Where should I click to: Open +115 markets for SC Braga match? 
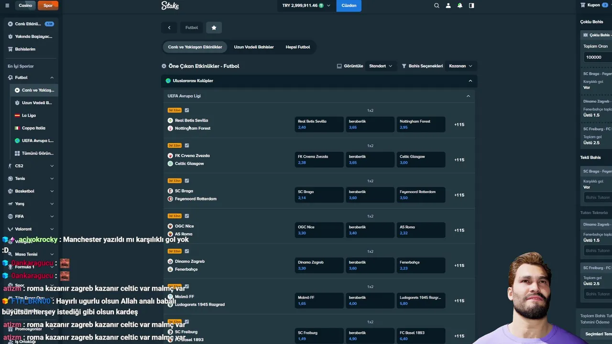point(459,195)
